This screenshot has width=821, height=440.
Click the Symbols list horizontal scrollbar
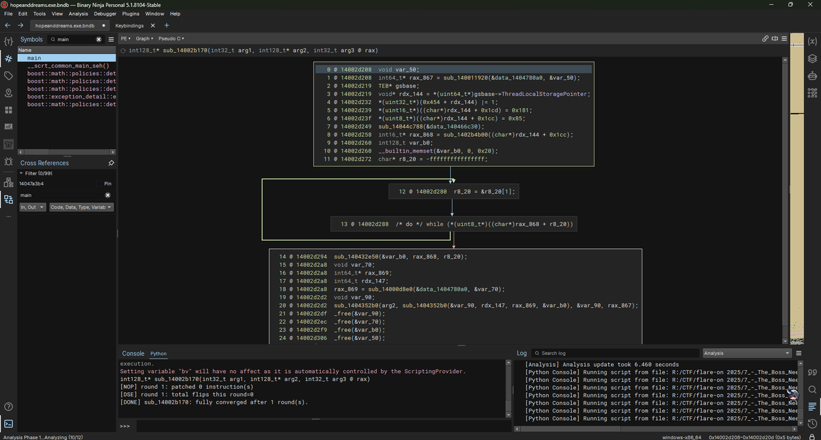[x=65, y=151]
